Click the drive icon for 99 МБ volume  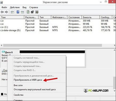(x=2, y=24)
